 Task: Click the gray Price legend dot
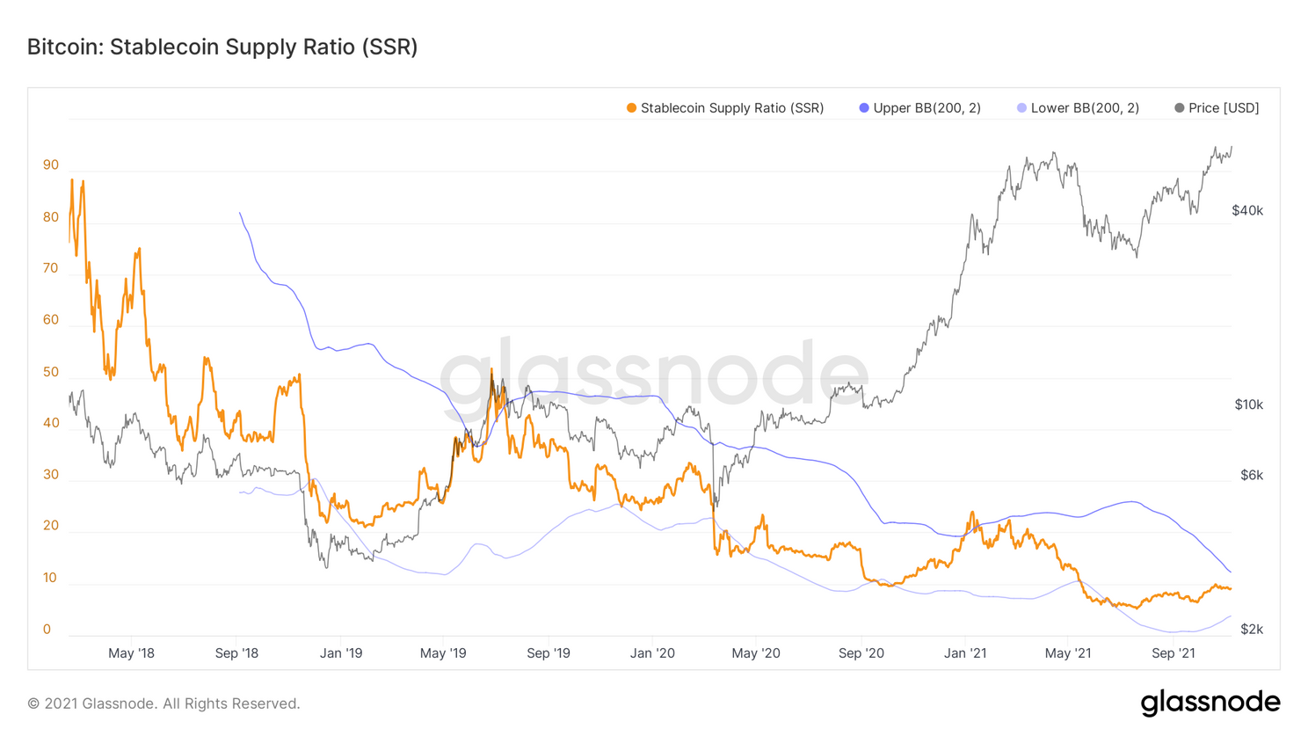point(1180,108)
